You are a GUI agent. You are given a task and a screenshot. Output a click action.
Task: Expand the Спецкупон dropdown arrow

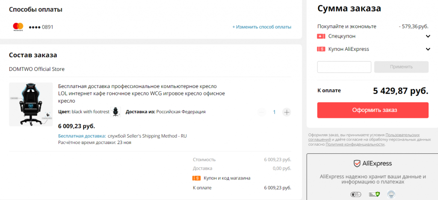tap(428, 36)
